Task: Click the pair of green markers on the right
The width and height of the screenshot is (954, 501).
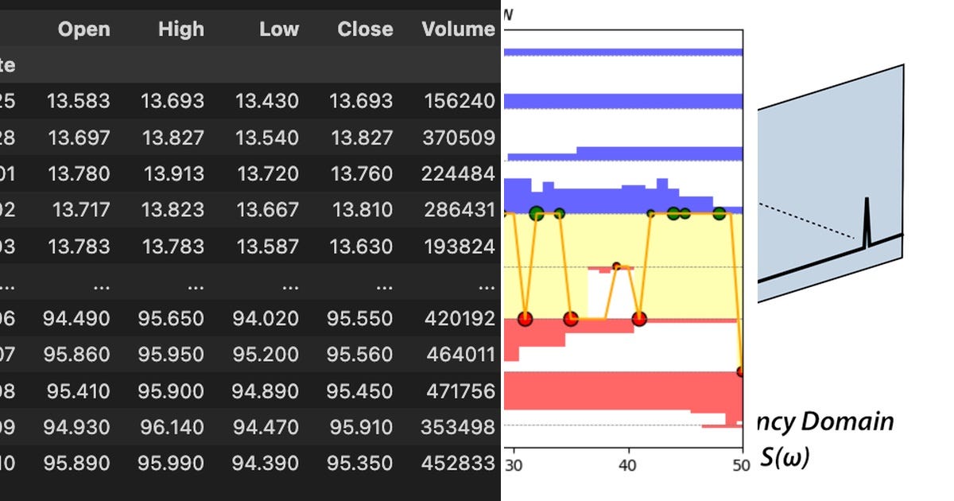Action: tap(680, 212)
